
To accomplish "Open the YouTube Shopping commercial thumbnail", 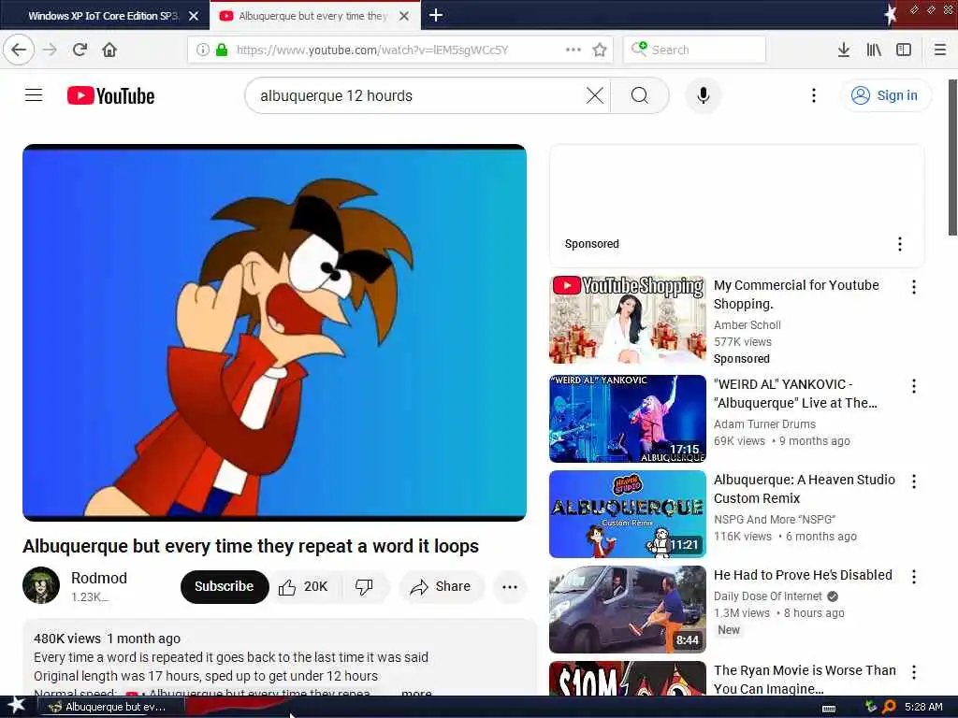I will point(628,320).
